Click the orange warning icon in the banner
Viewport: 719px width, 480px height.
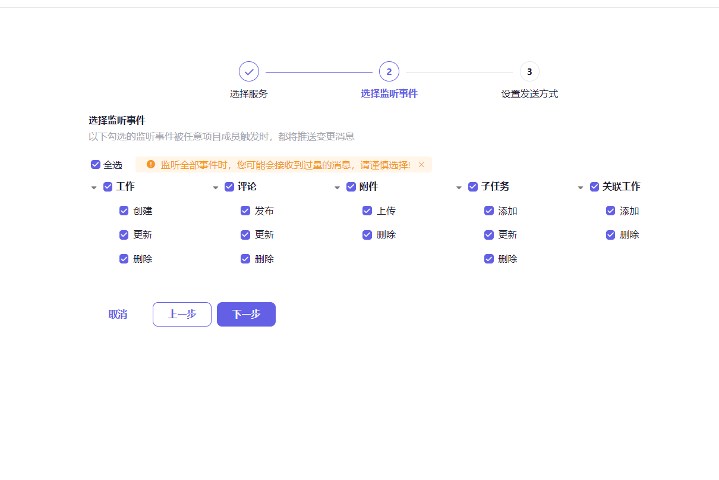(150, 165)
